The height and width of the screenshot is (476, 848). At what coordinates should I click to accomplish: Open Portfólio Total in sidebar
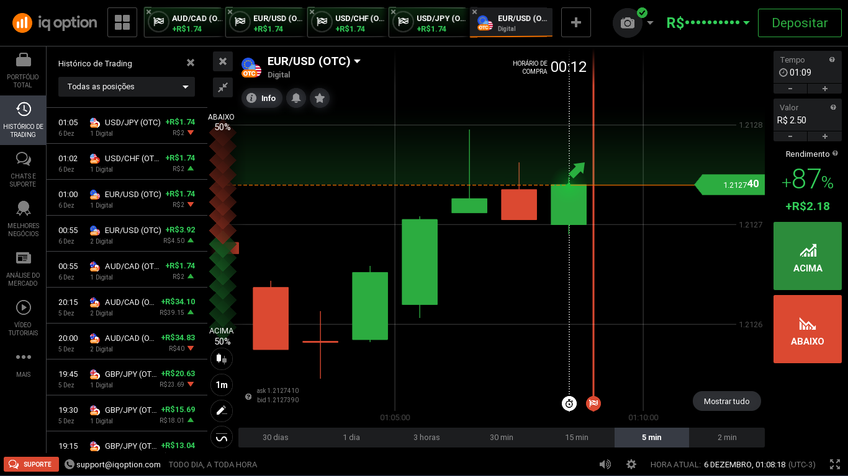click(23, 71)
